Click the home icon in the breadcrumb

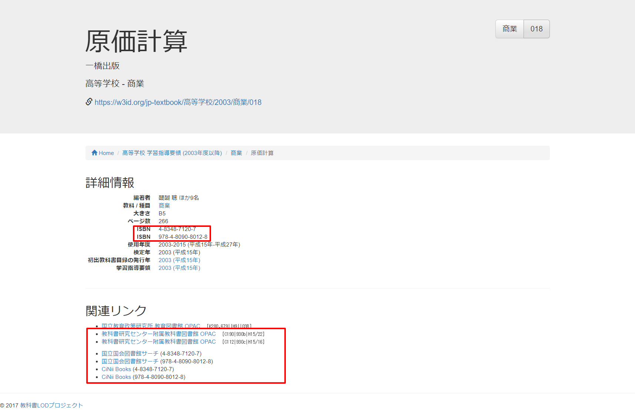coord(95,152)
